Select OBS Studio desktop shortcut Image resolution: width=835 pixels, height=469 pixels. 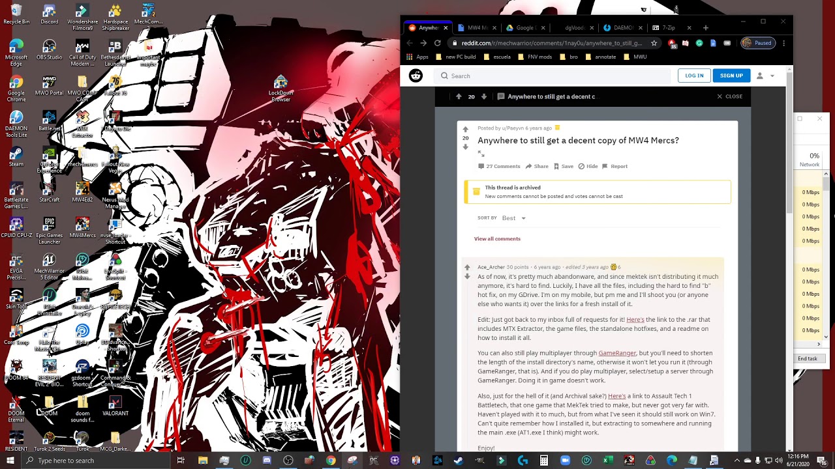click(x=49, y=50)
